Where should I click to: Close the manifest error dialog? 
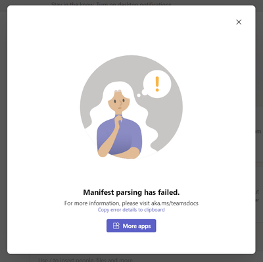coord(239,22)
